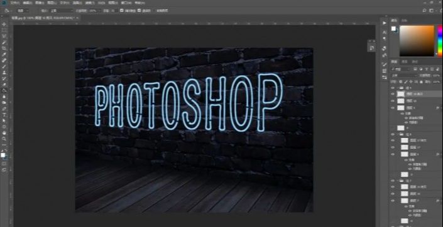Click the foreground color swatch in Color panel
Image resolution: width=443 pixels, height=227 pixels.
393,29
